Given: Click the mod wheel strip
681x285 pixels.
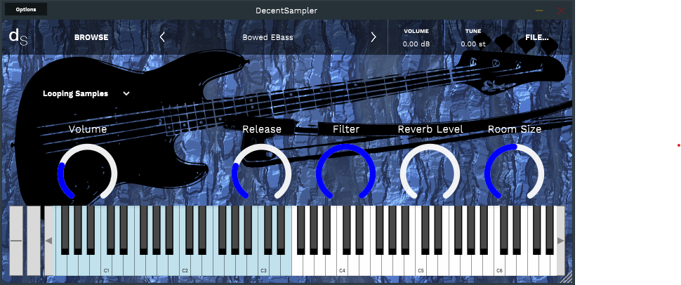Looking at the screenshot, I should pyautogui.click(x=34, y=241).
